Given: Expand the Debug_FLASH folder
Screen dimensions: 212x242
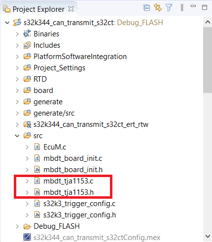Looking at the screenshot, I should [17, 226].
